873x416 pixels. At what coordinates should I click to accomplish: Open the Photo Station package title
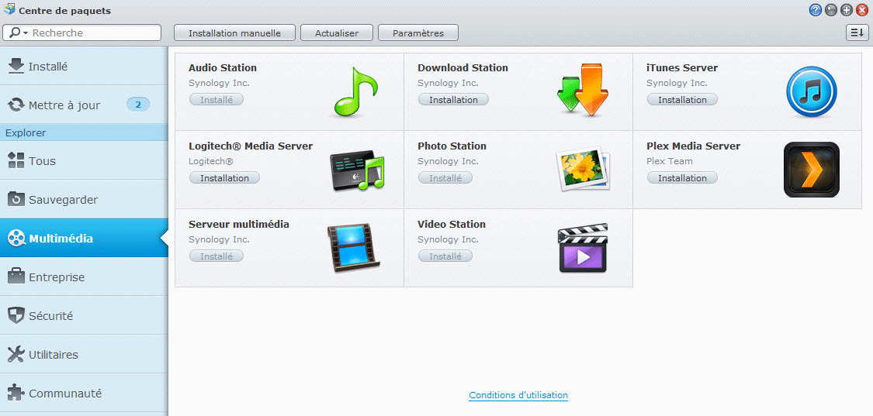pyautogui.click(x=452, y=146)
